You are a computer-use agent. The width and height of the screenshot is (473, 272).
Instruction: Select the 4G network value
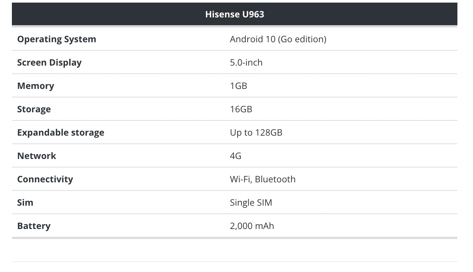tap(235, 156)
